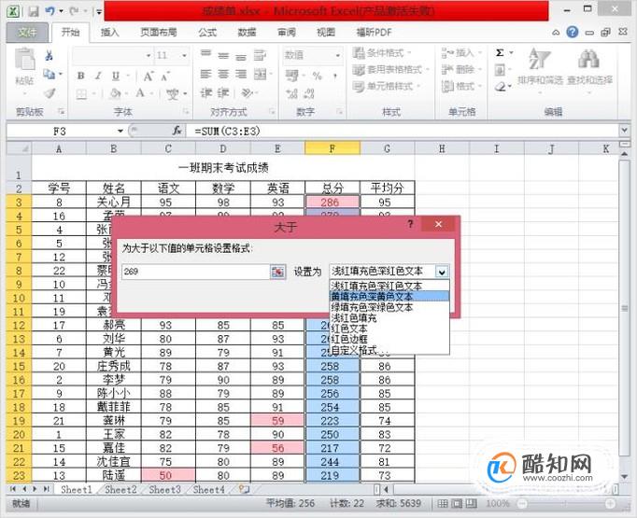Open the cell borders tool
The width and height of the screenshot is (637, 518).
[81, 94]
